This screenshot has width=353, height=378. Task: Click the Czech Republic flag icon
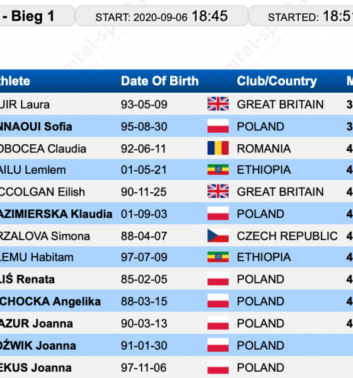coord(218,236)
